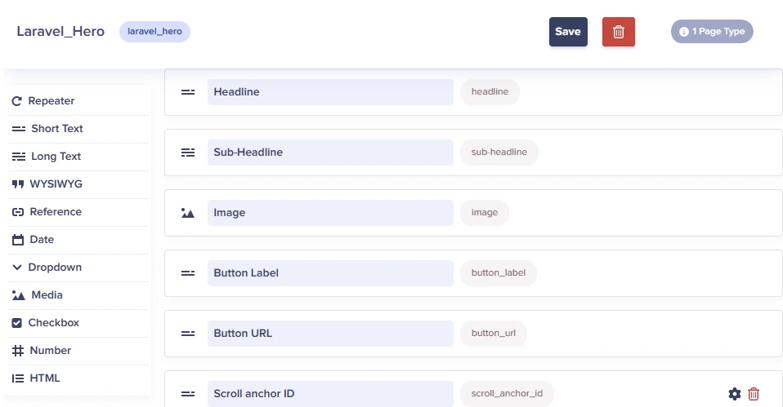Click the image icon on Image row
This screenshot has width=783, height=407.
point(188,213)
